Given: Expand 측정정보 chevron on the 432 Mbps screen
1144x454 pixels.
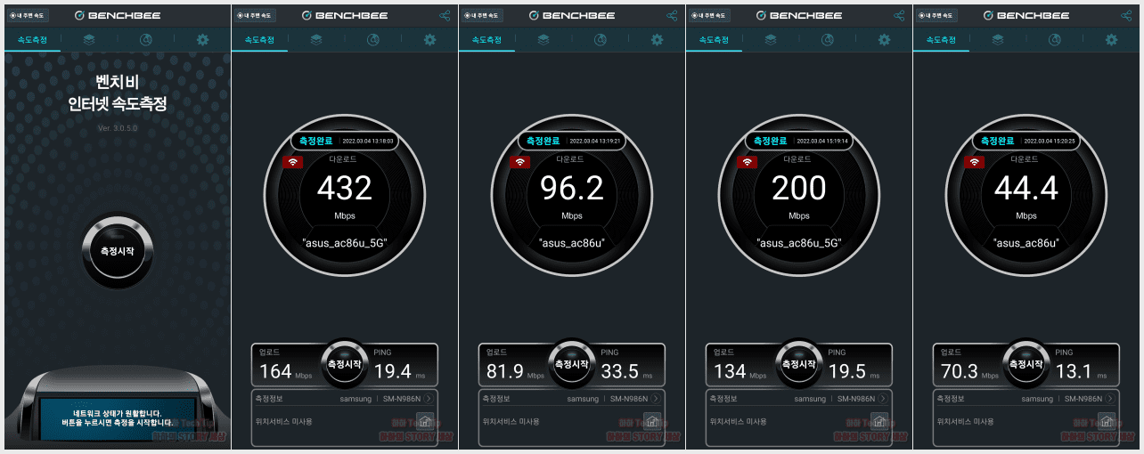Looking at the screenshot, I should [430, 399].
